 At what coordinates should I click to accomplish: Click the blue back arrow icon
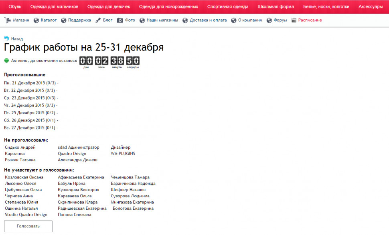pos(6,38)
